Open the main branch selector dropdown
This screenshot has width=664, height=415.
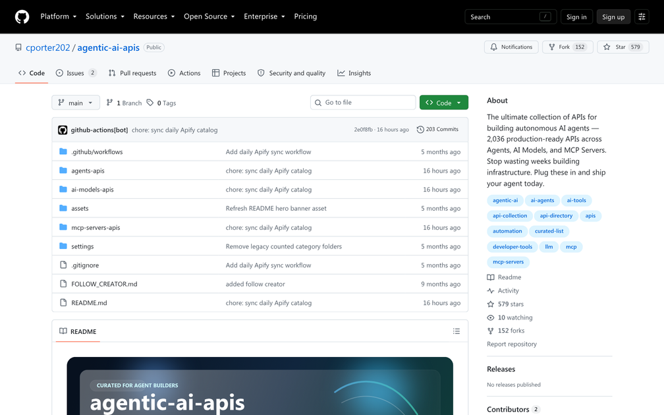[76, 103]
